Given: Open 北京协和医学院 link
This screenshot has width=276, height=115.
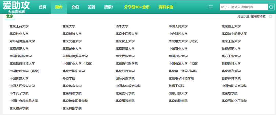Looking at the screenshot, I should tap(126, 63).
